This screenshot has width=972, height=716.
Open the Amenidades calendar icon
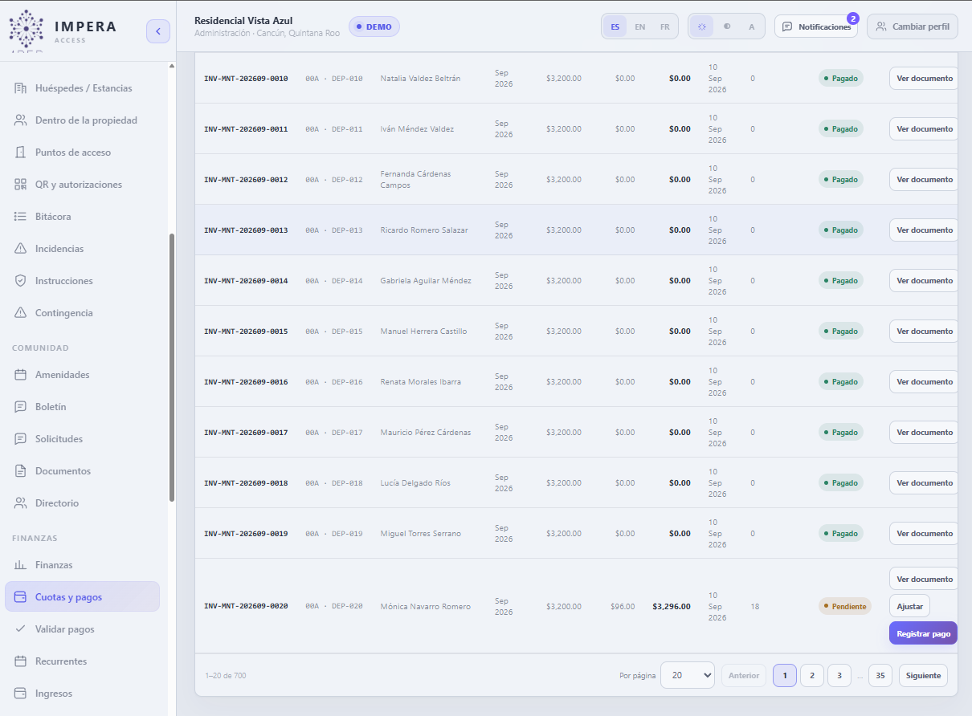(21, 375)
